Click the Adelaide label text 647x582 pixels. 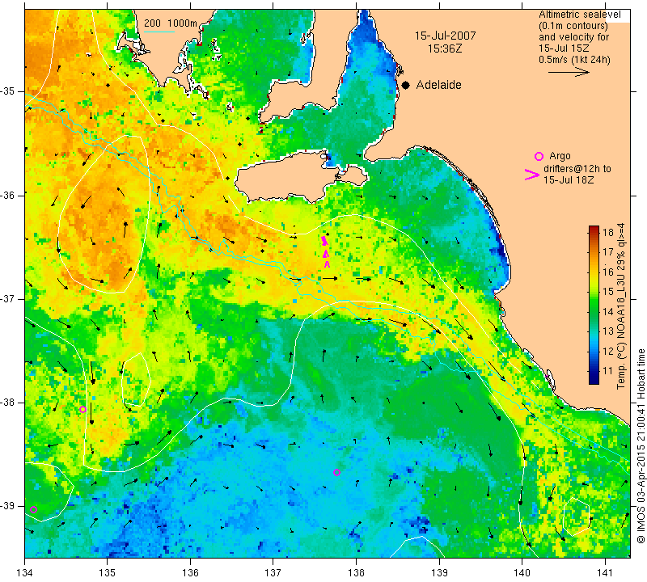(x=438, y=85)
